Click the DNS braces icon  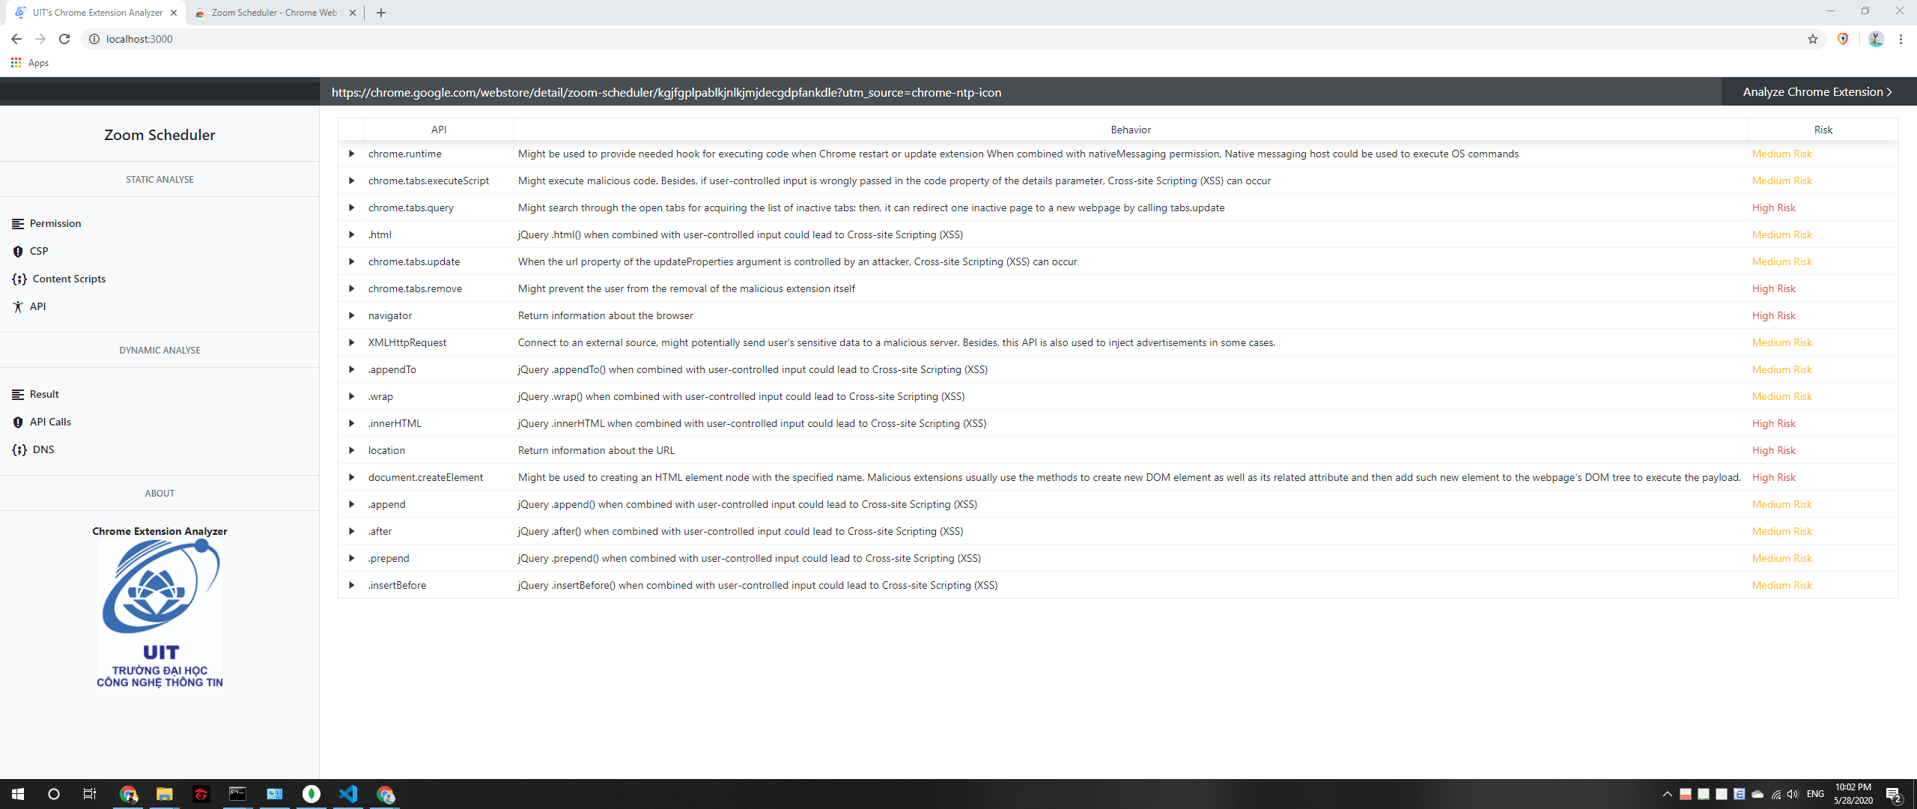pyautogui.click(x=19, y=450)
